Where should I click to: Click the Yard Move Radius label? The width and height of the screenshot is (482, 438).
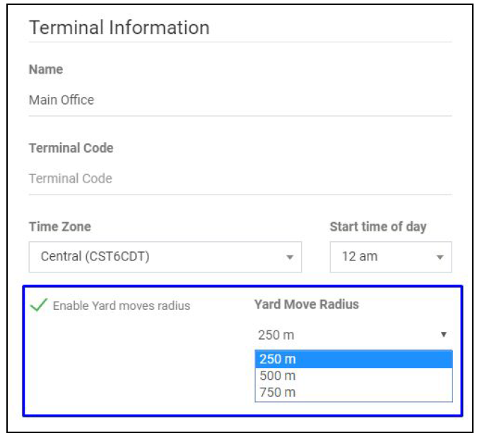(x=306, y=304)
